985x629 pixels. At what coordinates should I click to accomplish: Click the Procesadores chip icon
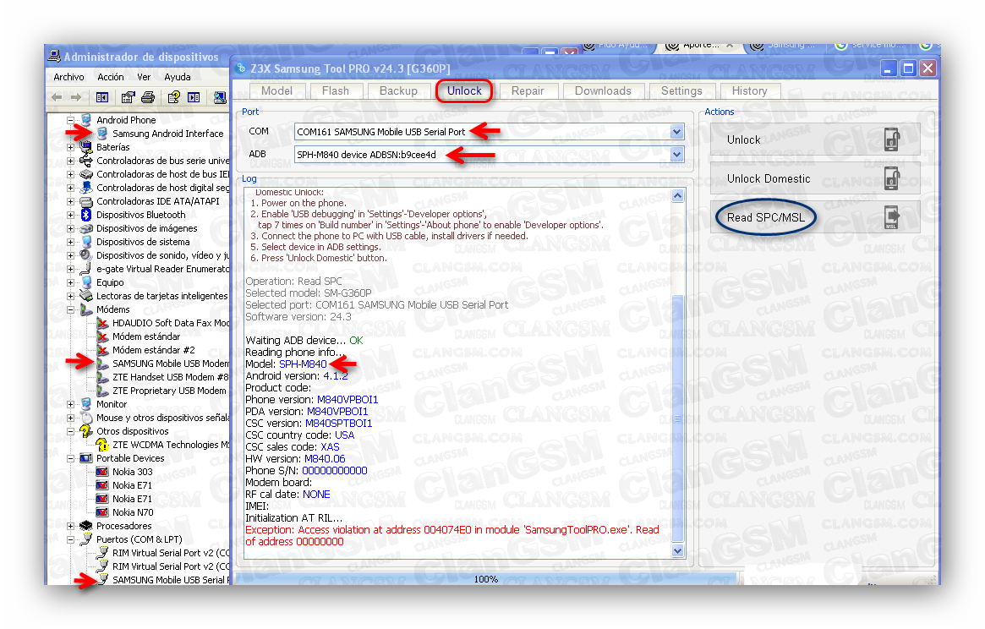(x=86, y=526)
